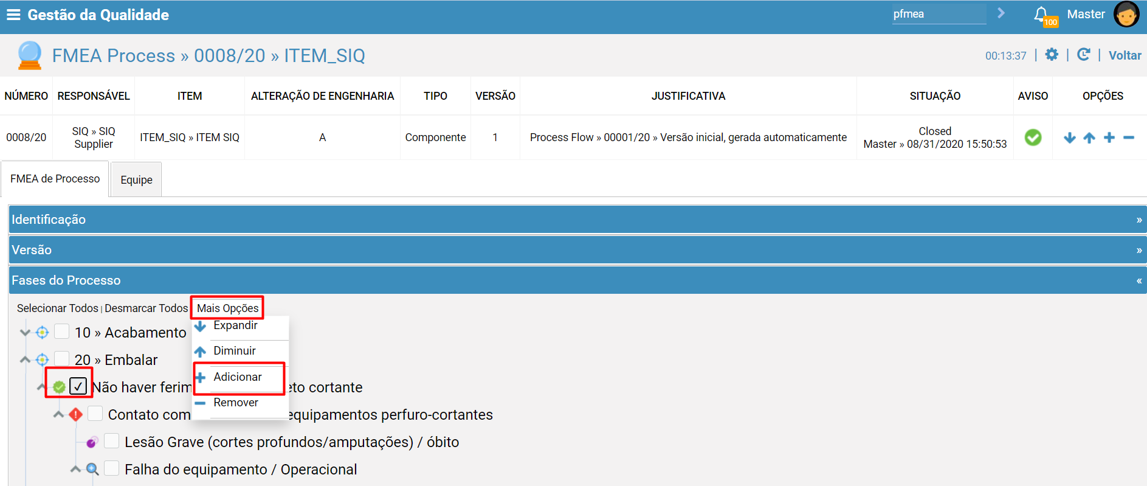Viewport: 1147px width, 486px height.
Task: Click the Voltar link
Action: [1125, 55]
